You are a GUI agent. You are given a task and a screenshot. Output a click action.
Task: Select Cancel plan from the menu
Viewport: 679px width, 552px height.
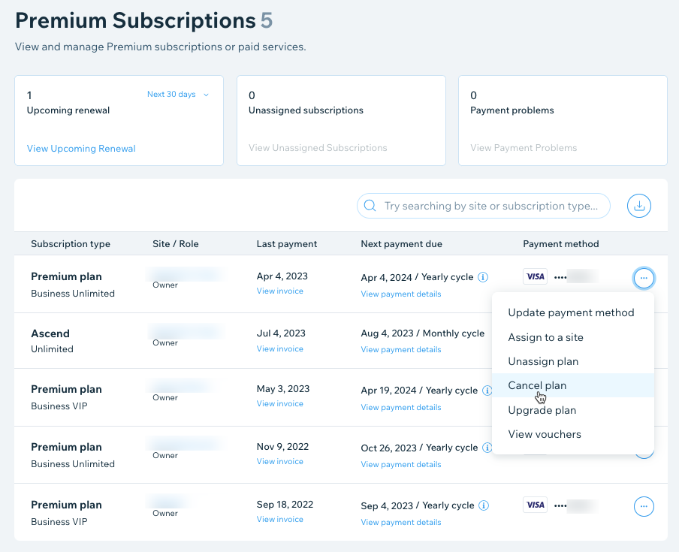[x=537, y=385]
